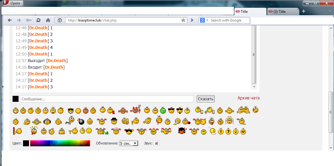Image resolution: width=334 pixels, height=166 pixels.
Task: Toggle the chat sound mute icon
Action: pos(156,143)
